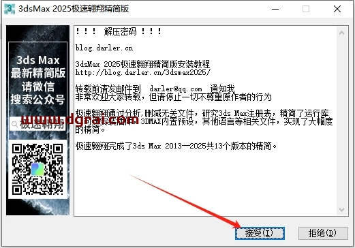Viewport: 355px width, 248px height.
Task: Click the 拒绝(D) decline button
Action: click(323, 233)
